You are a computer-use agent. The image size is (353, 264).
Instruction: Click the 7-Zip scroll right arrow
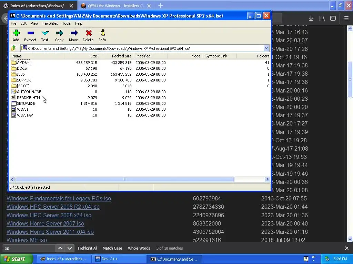click(267, 179)
